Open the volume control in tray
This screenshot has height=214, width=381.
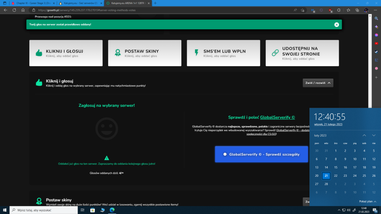[x=349, y=210]
